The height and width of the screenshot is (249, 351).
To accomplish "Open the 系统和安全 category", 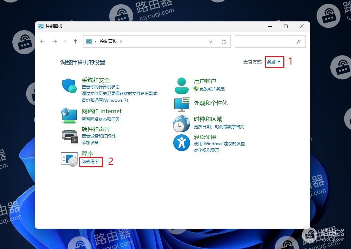I will click(96, 80).
